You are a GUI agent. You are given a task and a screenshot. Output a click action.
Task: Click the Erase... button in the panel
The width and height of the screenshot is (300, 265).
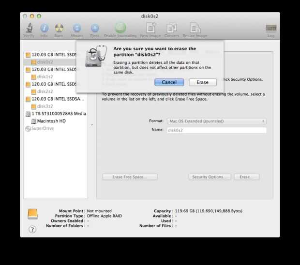pyautogui.click(x=247, y=177)
